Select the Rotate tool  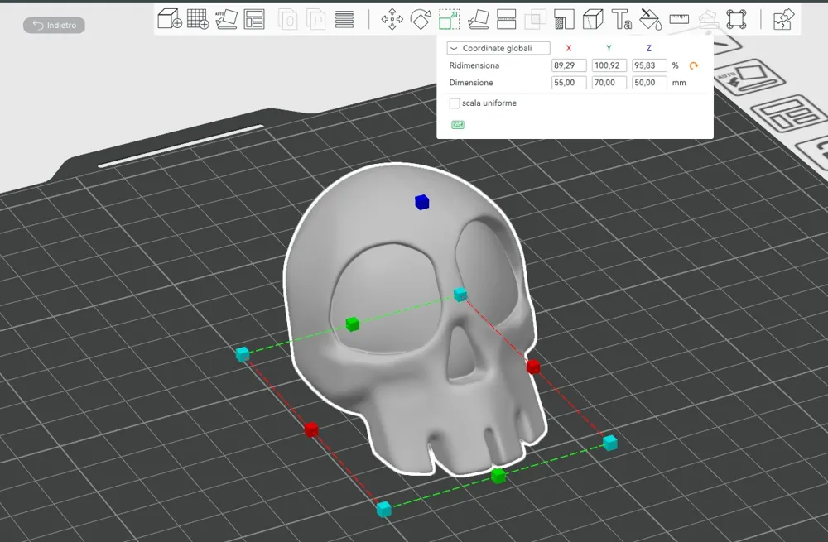[421, 20]
